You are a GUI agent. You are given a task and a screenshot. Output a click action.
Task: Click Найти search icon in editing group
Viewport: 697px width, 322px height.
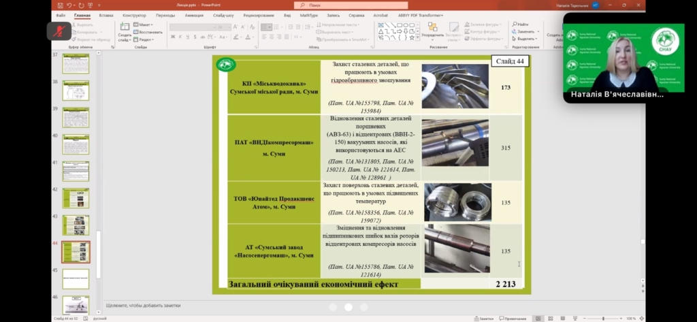point(519,24)
